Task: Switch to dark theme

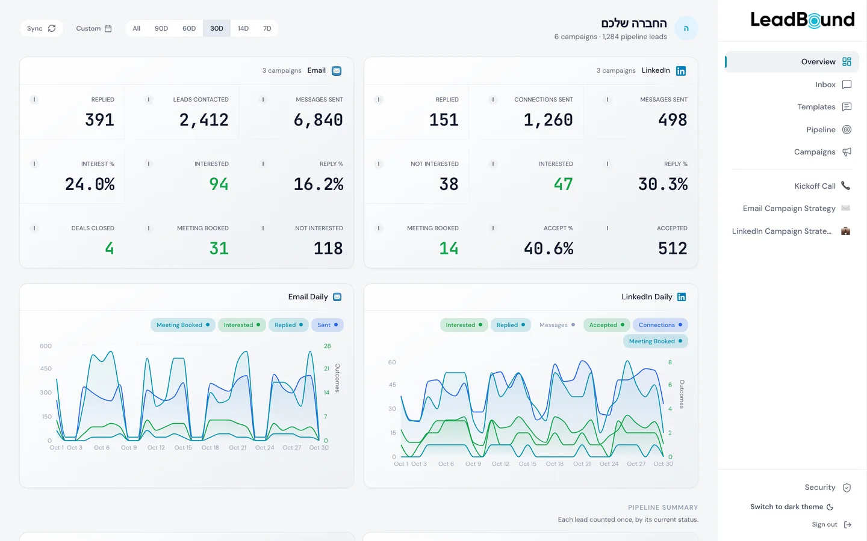Action: point(792,507)
